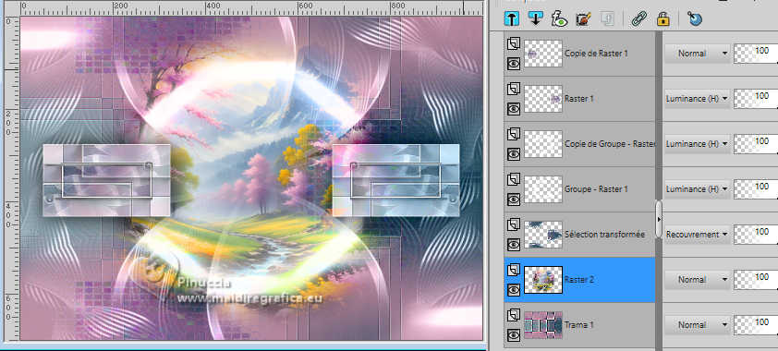Viewport: 778px width, 351px height.
Task: Click the blue flask icon in layers toolbar
Action: (x=695, y=19)
